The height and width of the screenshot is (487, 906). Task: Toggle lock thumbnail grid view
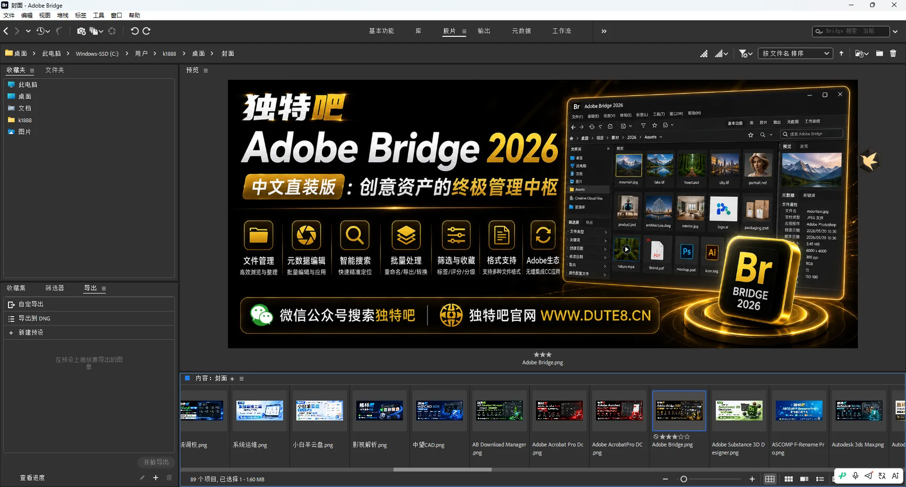[x=770, y=479]
